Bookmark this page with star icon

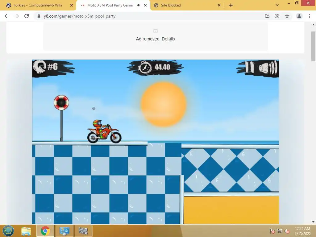coord(287,16)
